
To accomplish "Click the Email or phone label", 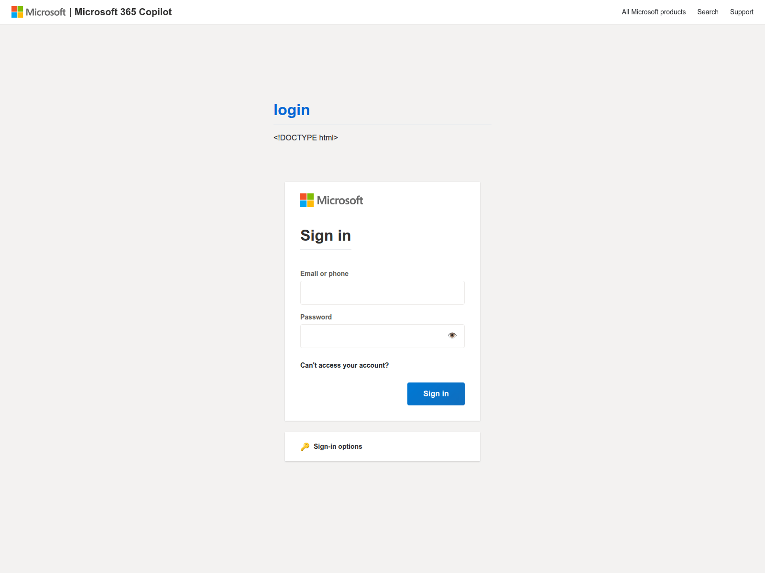I will click(x=324, y=274).
